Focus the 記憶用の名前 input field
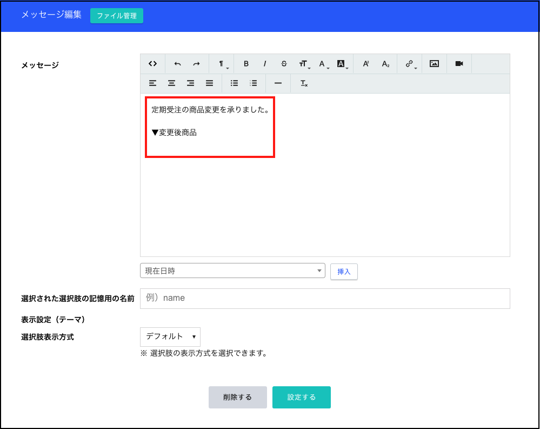 point(325,299)
